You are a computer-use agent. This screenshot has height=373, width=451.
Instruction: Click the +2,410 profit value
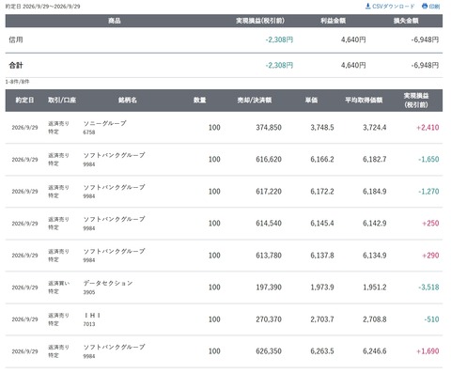click(428, 128)
